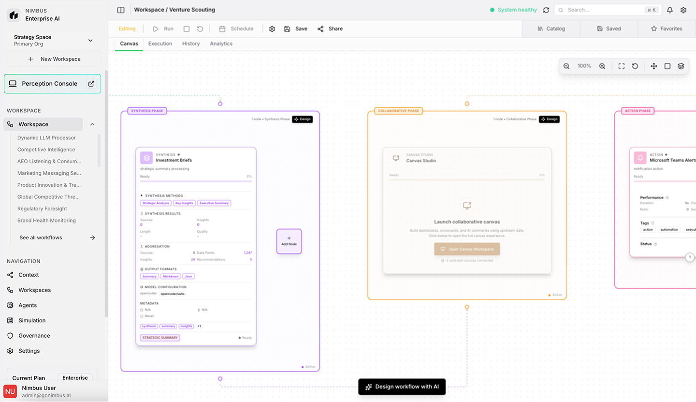Click the layers icon in canvas toolbar
Screen dimensions: 696x402
click(x=681, y=66)
